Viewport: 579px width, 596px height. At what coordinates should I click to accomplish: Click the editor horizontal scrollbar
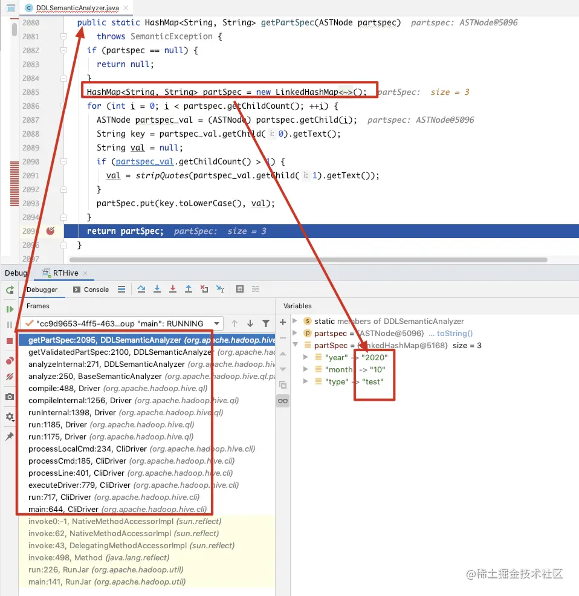(308, 260)
